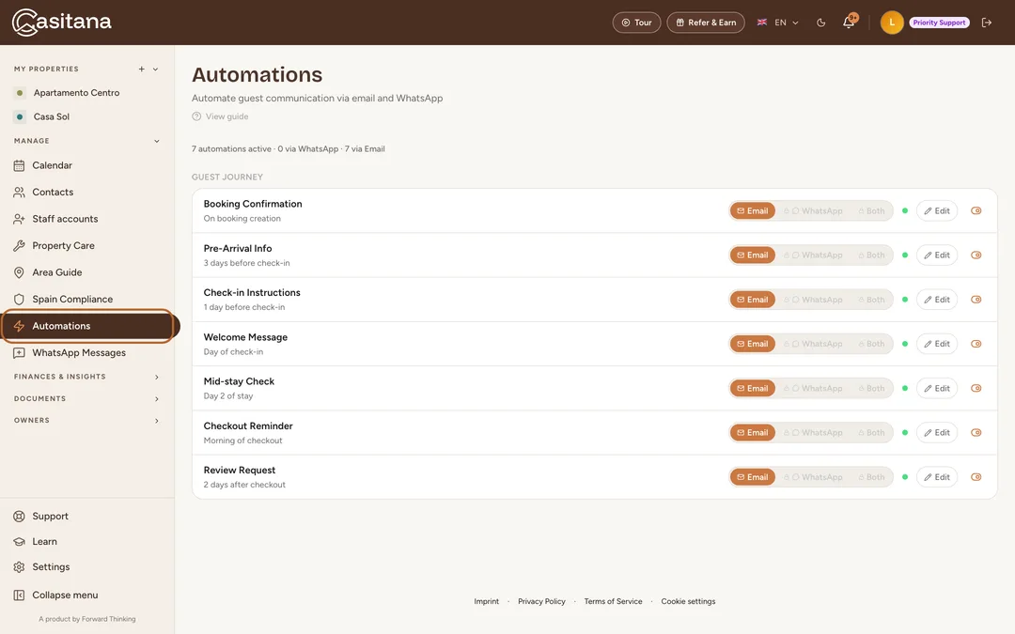The image size is (1015, 634).
Task: Click the Contacts people icon
Action: 19,193
